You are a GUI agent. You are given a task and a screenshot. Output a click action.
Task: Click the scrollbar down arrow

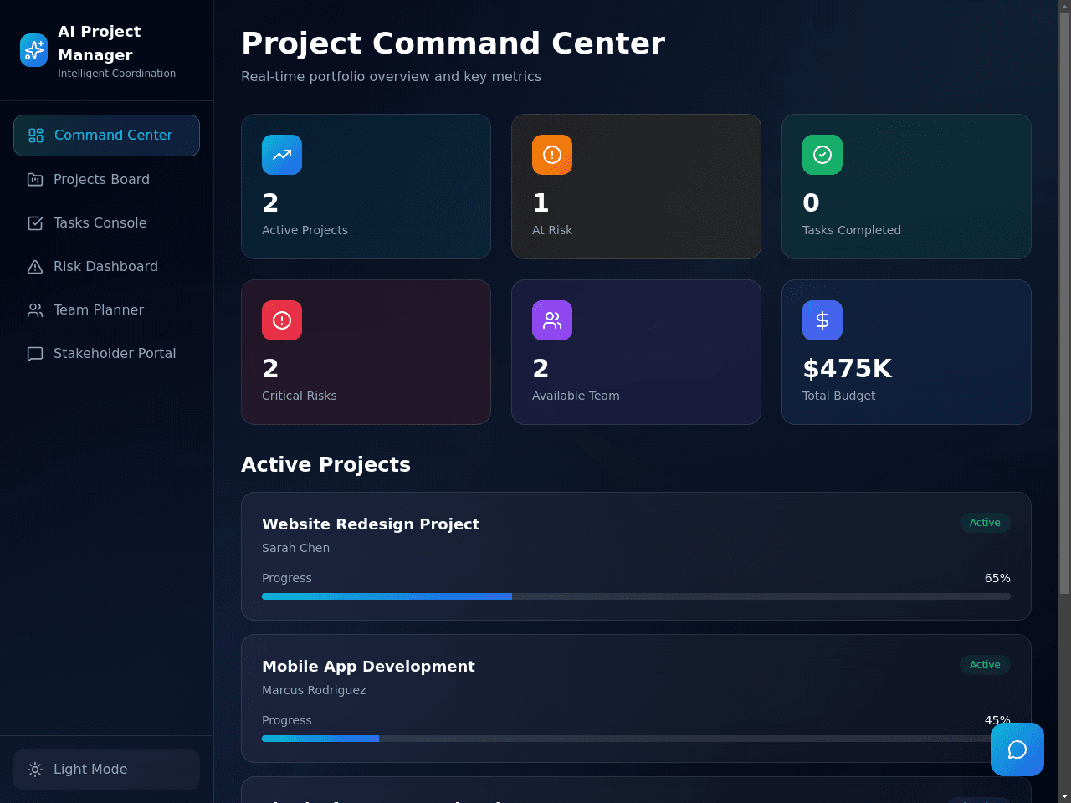[1064, 796]
